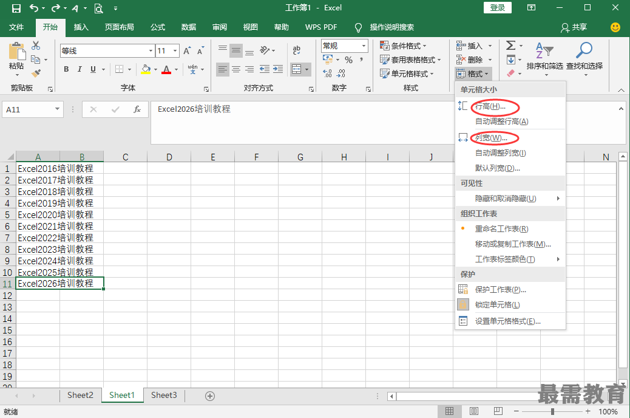630x418 pixels.
Task: Insert an AutoSum formula
Action: [x=510, y=46]
